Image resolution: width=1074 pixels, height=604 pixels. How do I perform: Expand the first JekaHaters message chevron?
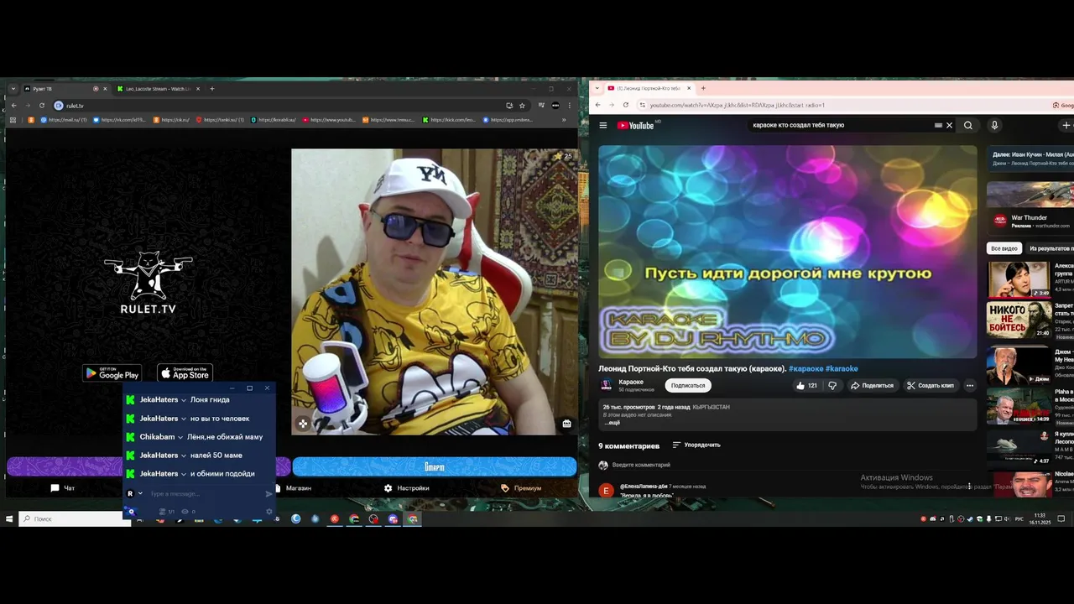183,400
